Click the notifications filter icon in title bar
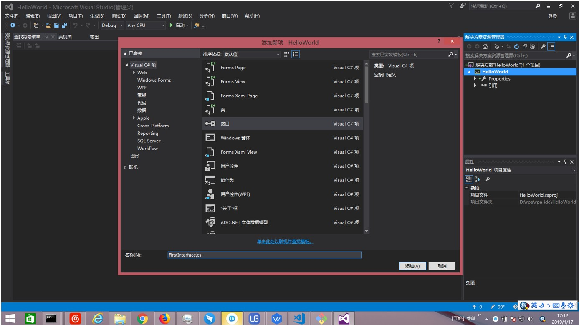579x325 pixels. (x=451, y=6)
